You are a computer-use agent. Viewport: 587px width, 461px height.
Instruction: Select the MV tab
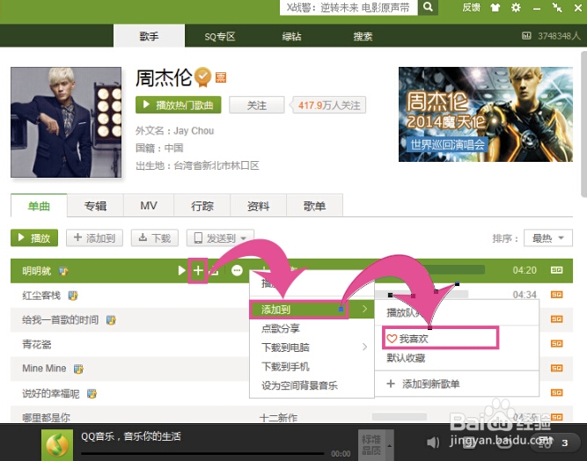[149, 206]
